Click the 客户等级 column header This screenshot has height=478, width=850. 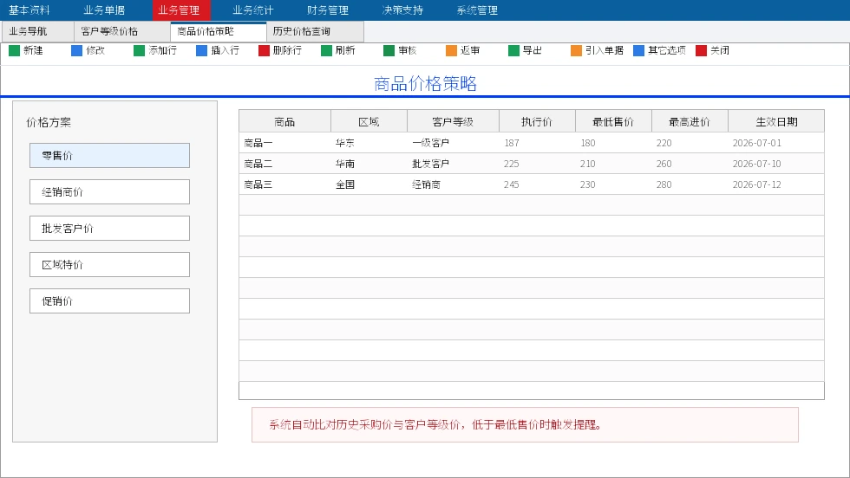tap(453, 121)
